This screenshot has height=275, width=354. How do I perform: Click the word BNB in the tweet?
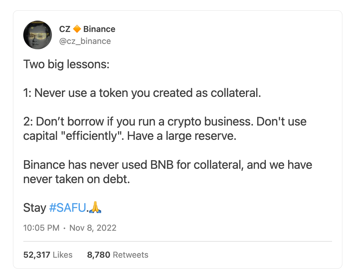point(162,165)
